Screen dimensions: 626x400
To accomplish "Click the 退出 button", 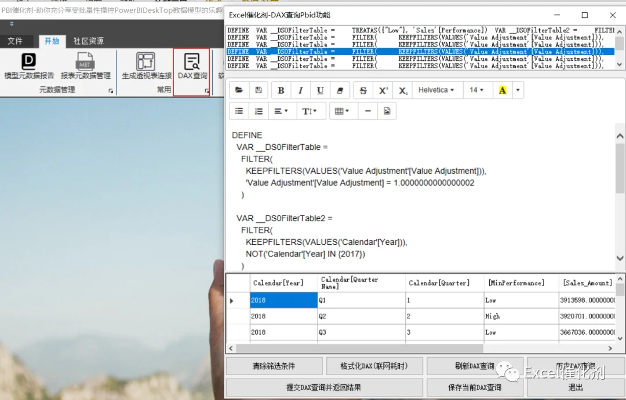I will pyautogui.click(x=576, y=387).
